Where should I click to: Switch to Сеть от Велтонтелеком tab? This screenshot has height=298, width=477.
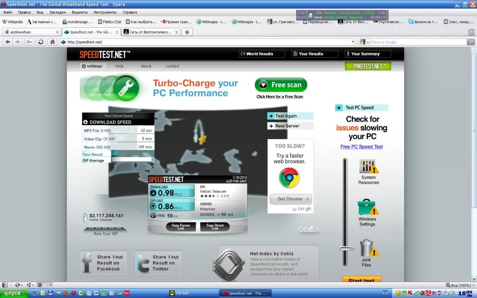click(151, 32)
